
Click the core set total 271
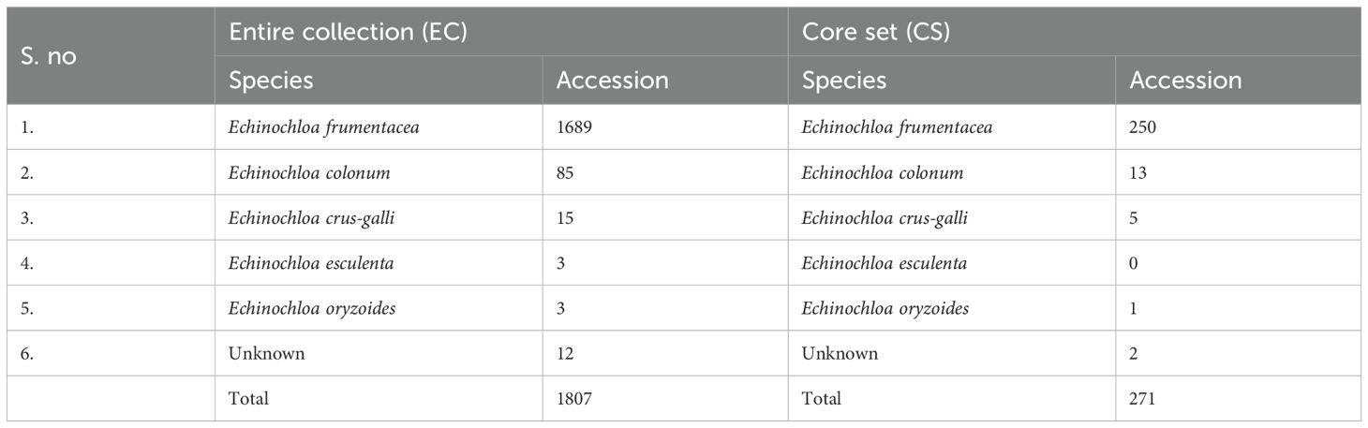[x=1143, y=399]
